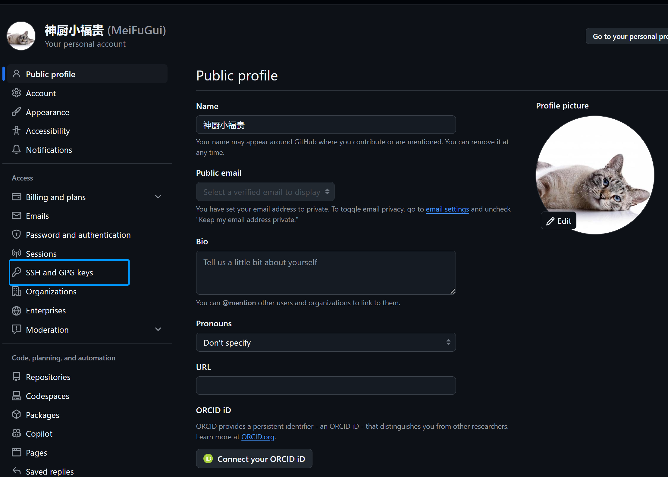
Task: Go to Organizations settings
Action: point(51,291)
